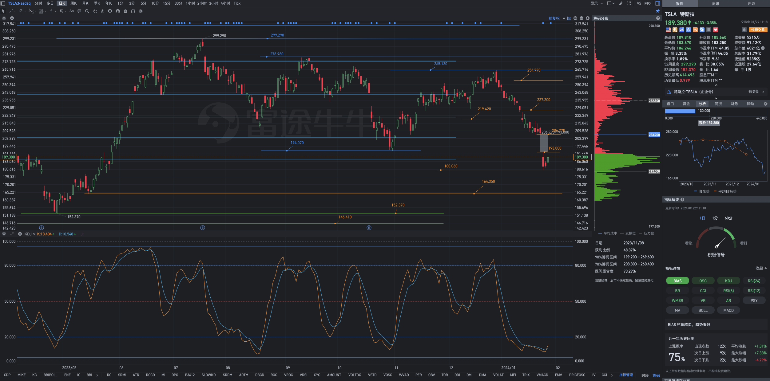Select the arrow annotation tool
This screenshot has height=381, width=770.
pyautogui.click(x=62, y=11)
